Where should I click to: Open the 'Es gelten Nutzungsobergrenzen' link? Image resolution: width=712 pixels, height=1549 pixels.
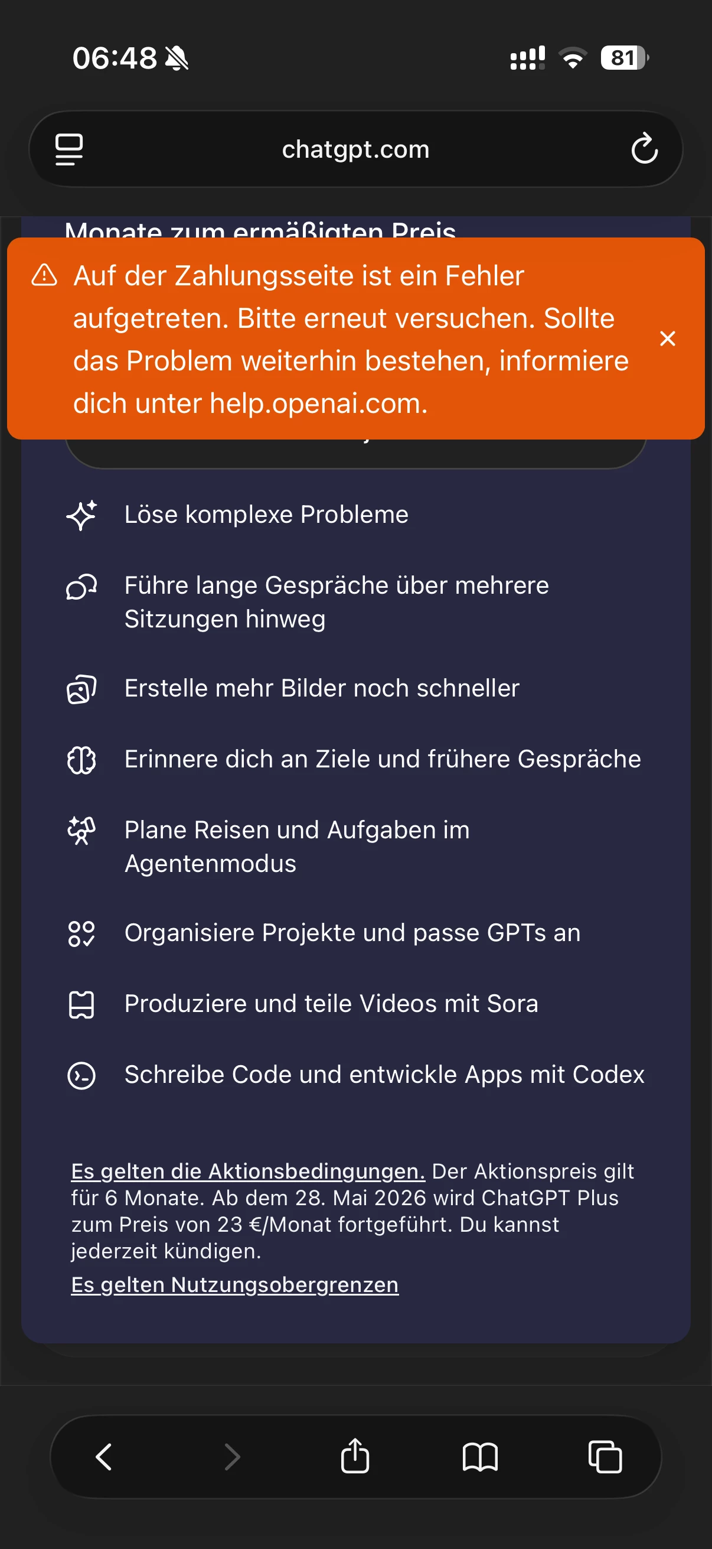234,1284
